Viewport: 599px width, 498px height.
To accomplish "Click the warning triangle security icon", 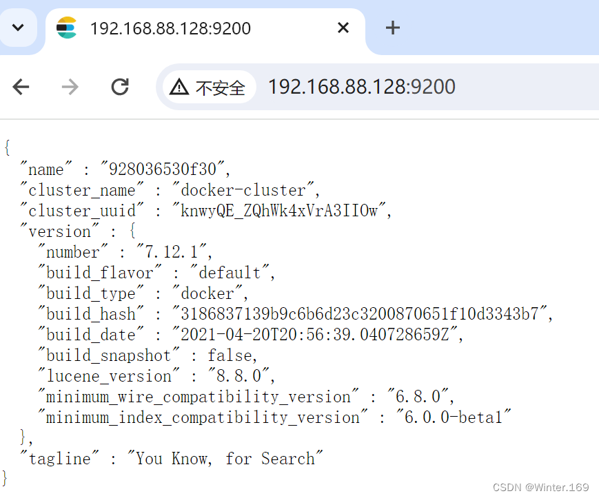I will click(179, 87).
